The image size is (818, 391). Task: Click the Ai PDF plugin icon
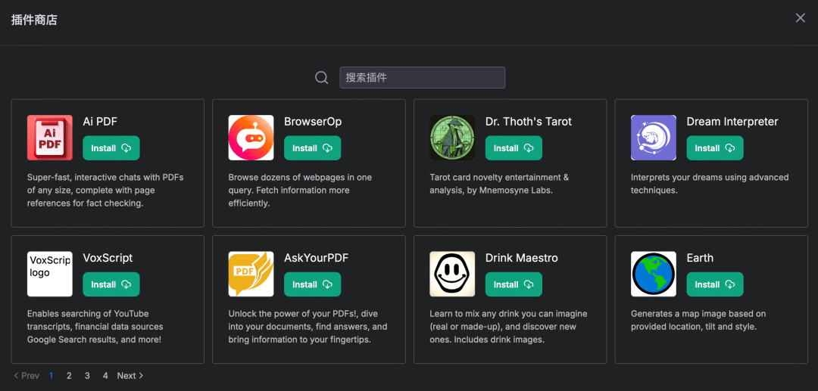click(x=49, y=138)
